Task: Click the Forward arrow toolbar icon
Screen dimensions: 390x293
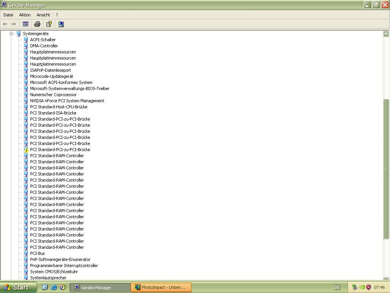Action: click(x=14, y=24)
